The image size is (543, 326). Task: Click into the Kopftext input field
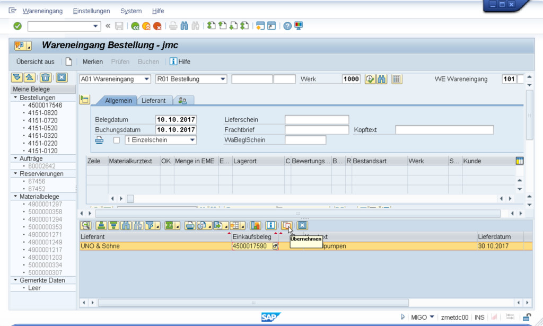coord(444,130)
